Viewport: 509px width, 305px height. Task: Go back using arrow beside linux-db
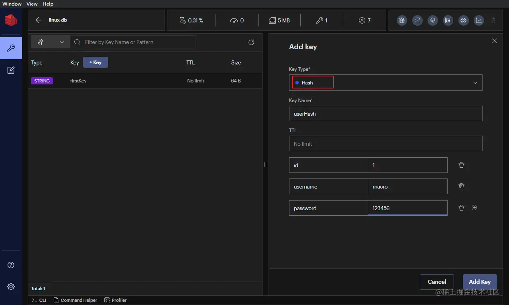coord(39,20)
